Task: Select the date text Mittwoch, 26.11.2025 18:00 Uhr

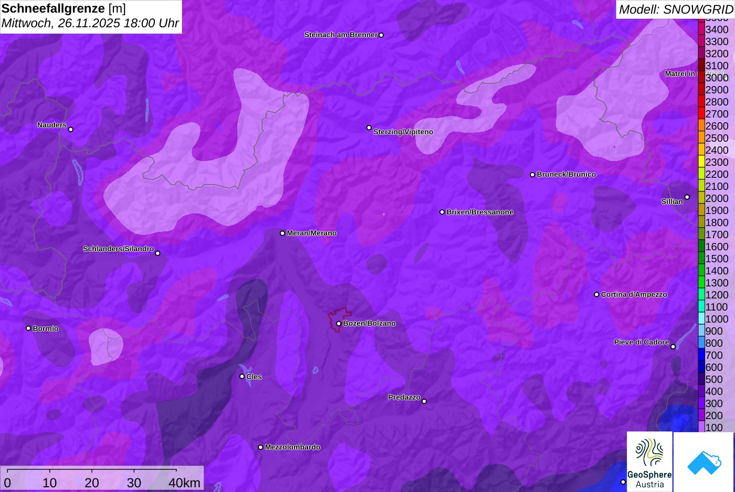Action: click(90, 23)
